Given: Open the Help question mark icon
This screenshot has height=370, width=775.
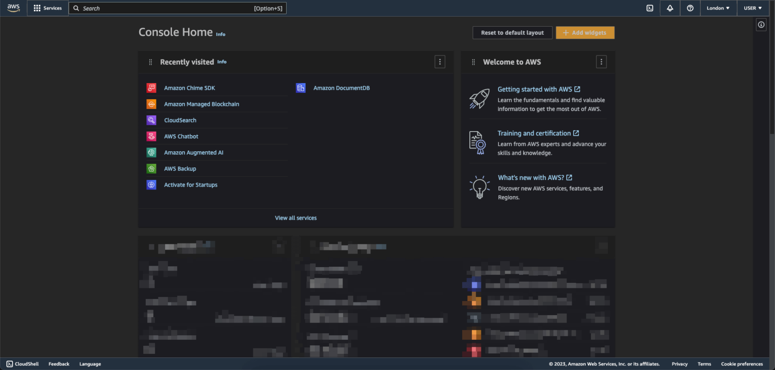Looking at the screenshot, I should pyautogui.click(x=690, y=8).
